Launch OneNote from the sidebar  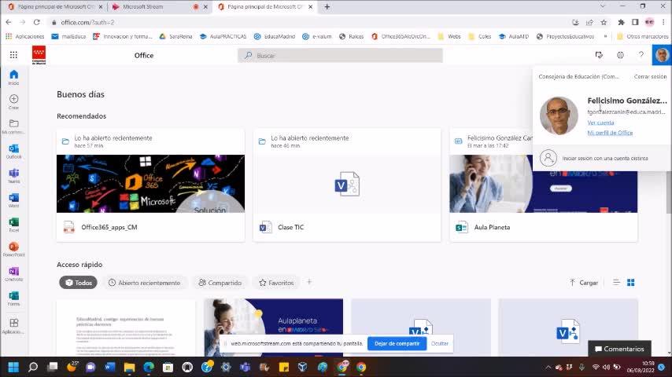tap(13, 274)
